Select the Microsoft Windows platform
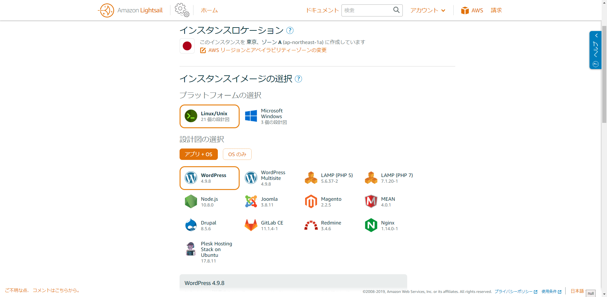 (270, 116)
